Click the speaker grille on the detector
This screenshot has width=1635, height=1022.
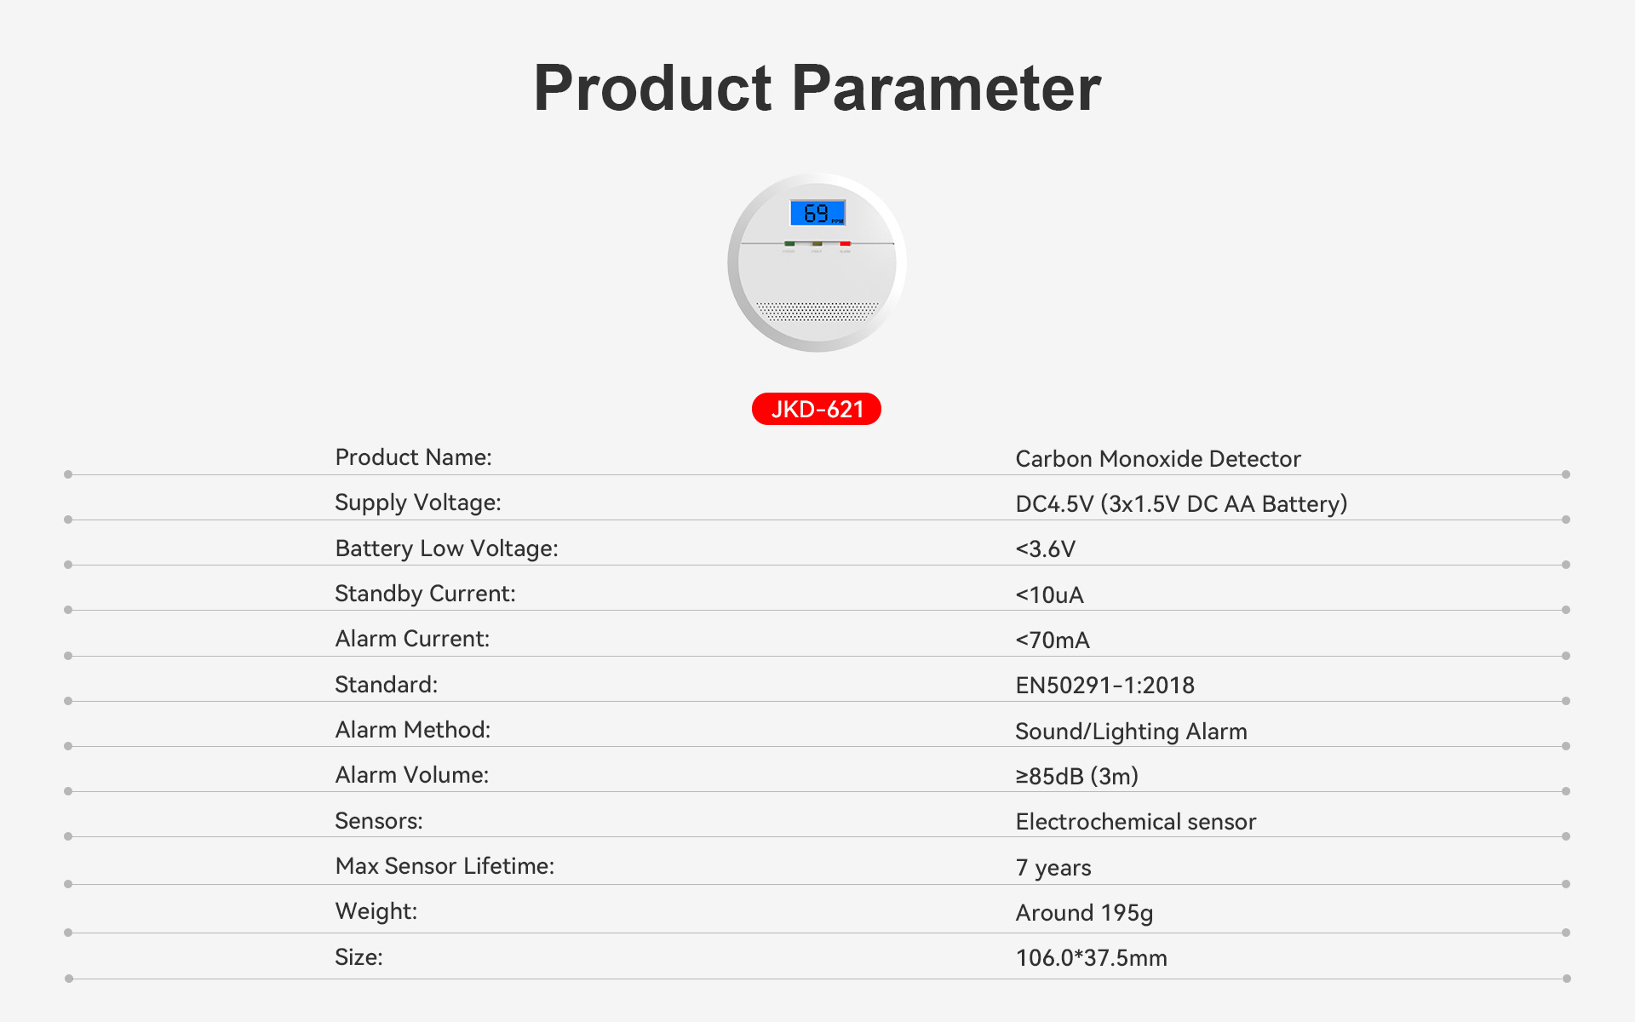817,311
